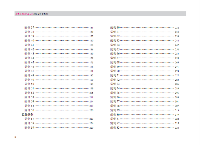Click the 病例 63 contents entry
Screen dimensions: 200x145
pyautogui.click(x=115, y=41)
